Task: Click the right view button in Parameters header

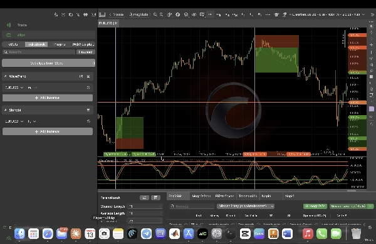Action: coord(155,198)
